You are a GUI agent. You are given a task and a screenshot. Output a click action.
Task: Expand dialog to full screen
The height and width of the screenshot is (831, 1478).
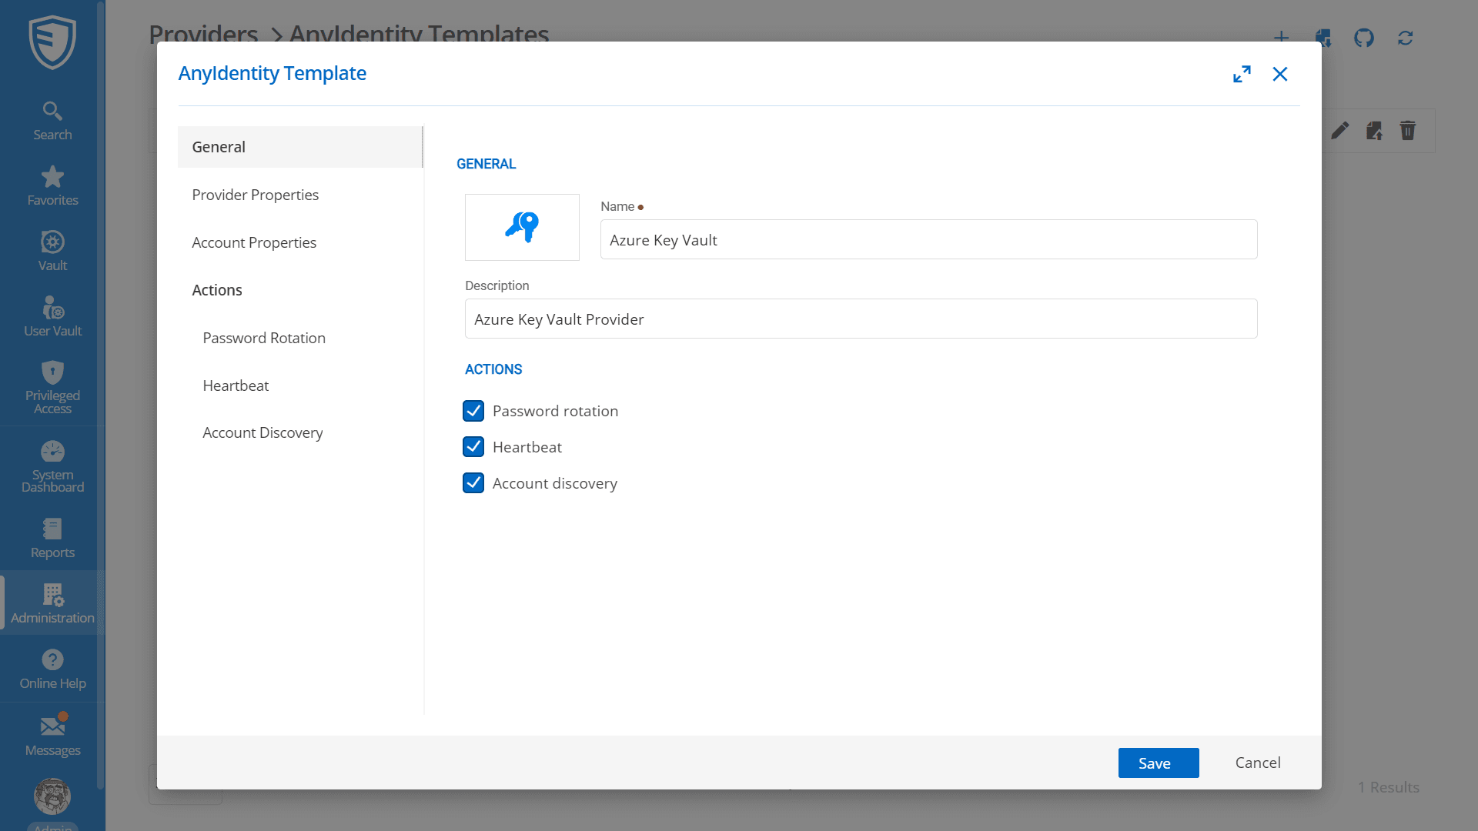[1242, 74]
